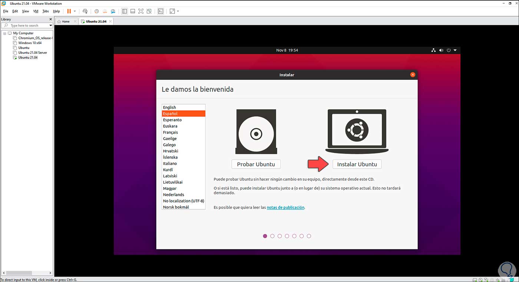The image size is (519, 282).
Task: Click the Probar Ubuntu button
Action: coord(256,164)
